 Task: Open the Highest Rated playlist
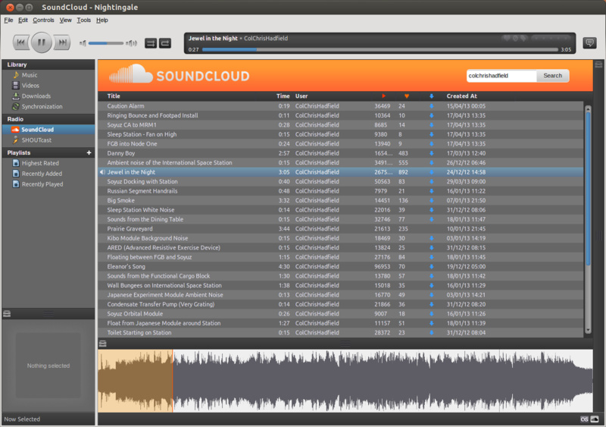coord(40,163)
